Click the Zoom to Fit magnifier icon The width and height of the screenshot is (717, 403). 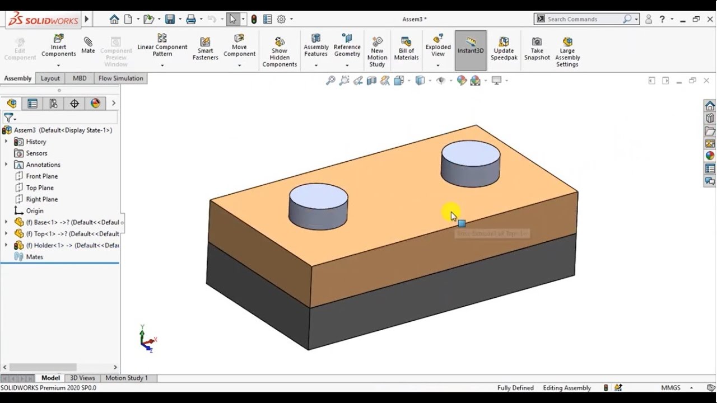330,81
